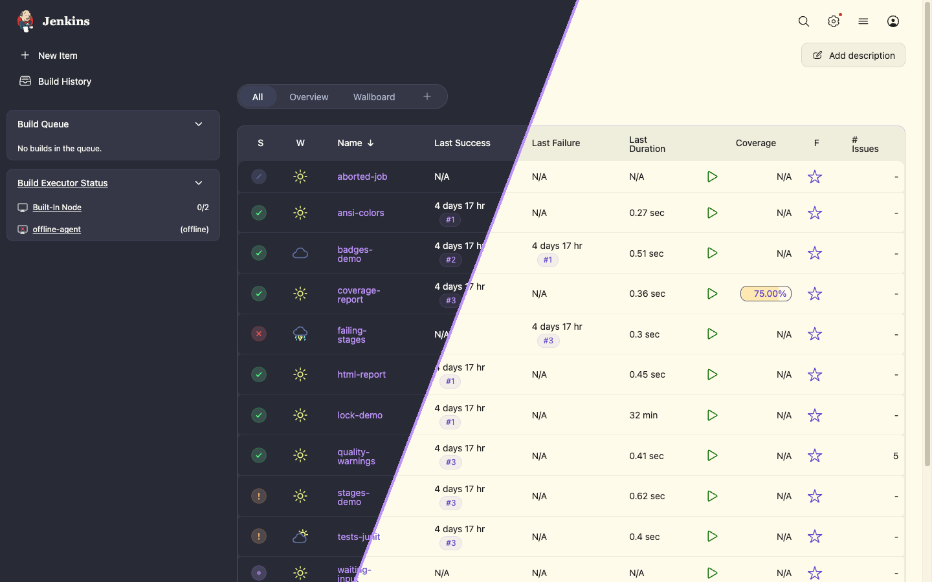Click the Add description button
The width and height of the screenshot is (932, 582).
point(853,55)
